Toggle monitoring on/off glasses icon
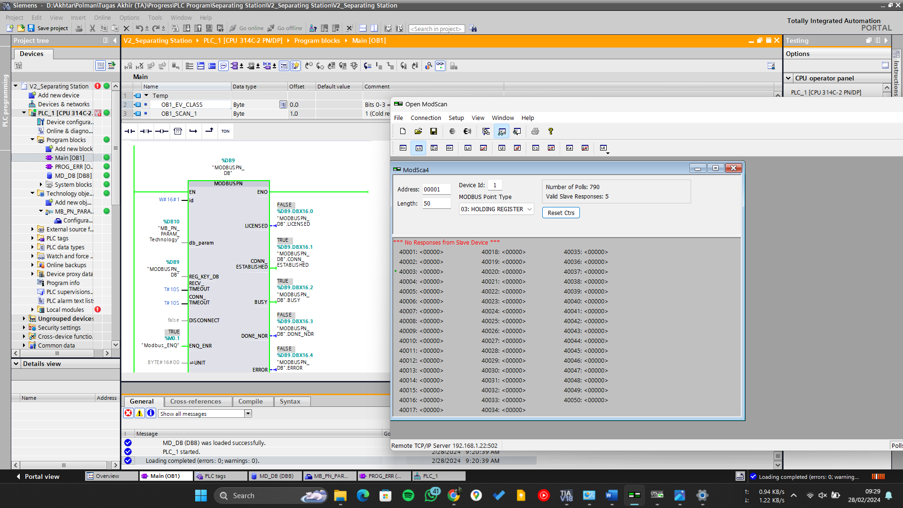903x508 pixels. (440, 66)
